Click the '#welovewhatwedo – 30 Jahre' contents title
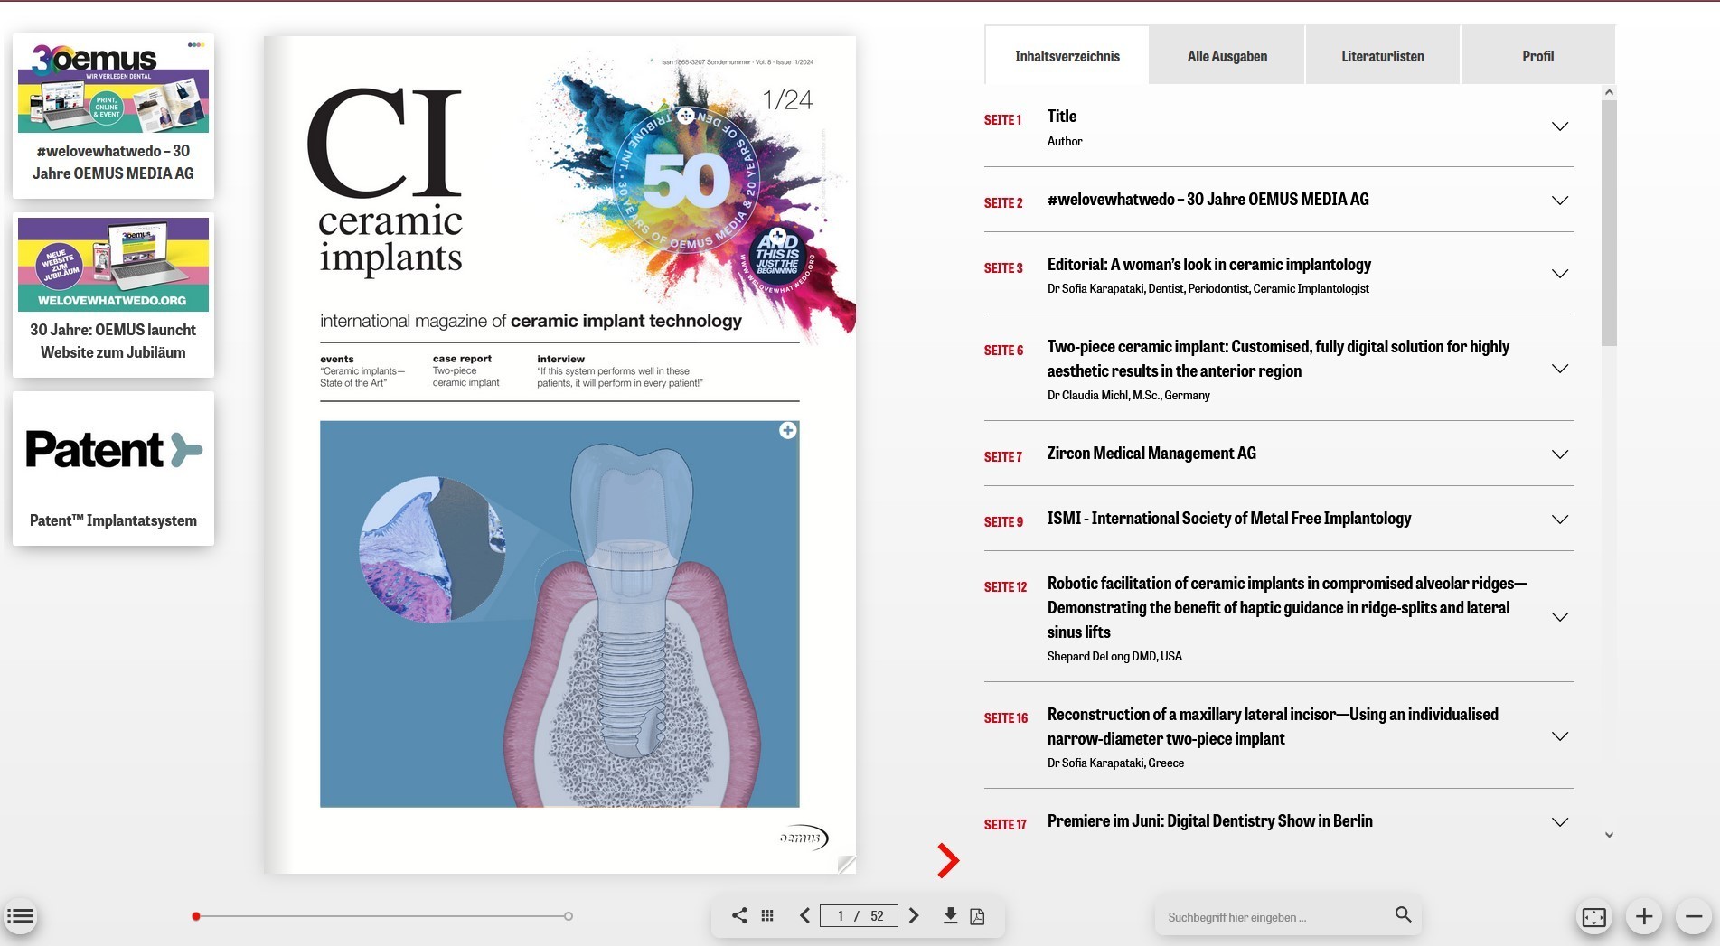1720x946 pixels. click(1208, 200)
